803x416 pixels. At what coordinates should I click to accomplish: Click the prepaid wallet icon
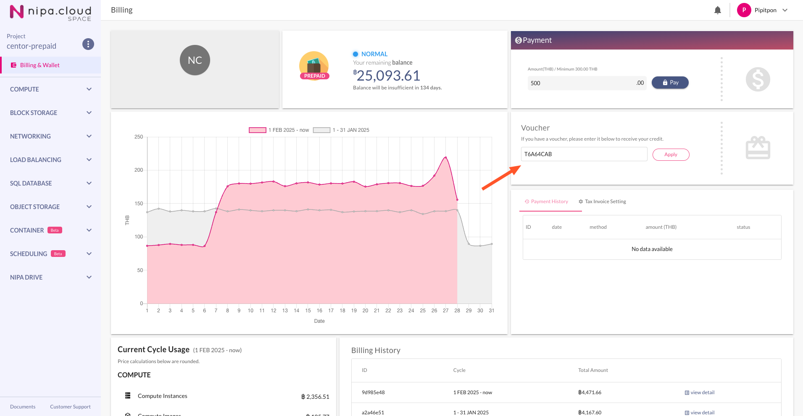314,65
